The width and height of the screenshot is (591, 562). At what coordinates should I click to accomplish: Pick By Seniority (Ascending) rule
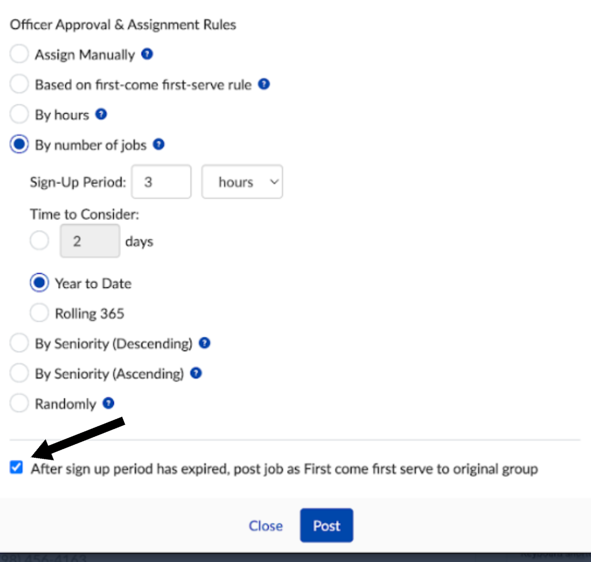point(19,373)
